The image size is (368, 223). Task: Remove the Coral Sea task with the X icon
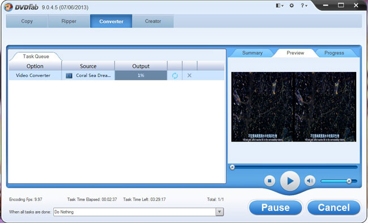[x=190, y=75]
